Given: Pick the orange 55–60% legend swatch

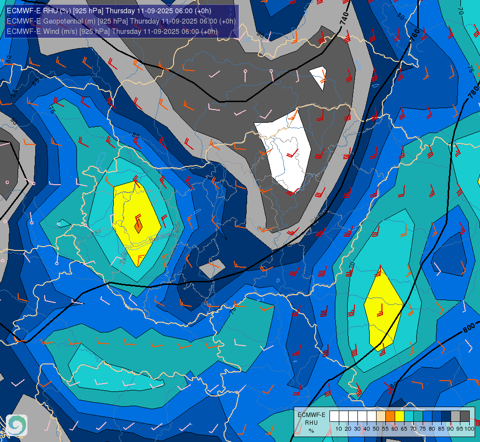Looking at the screenshot, I should (390, 416).
